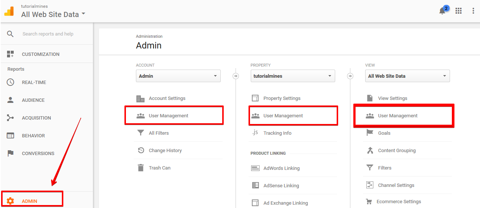Open the notifications bell icon
480x208 pixels.
coord(442,11)
